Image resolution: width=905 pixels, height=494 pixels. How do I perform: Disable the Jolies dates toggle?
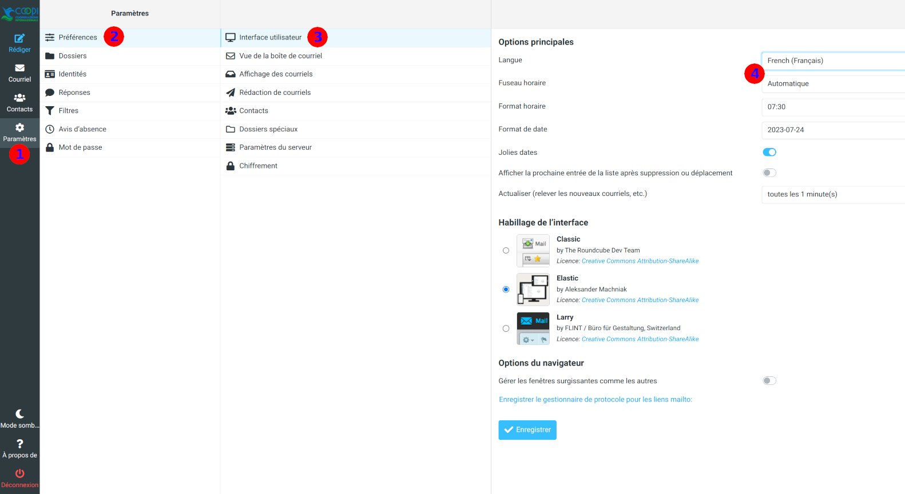pyautogui.click(x=769, y=152)
